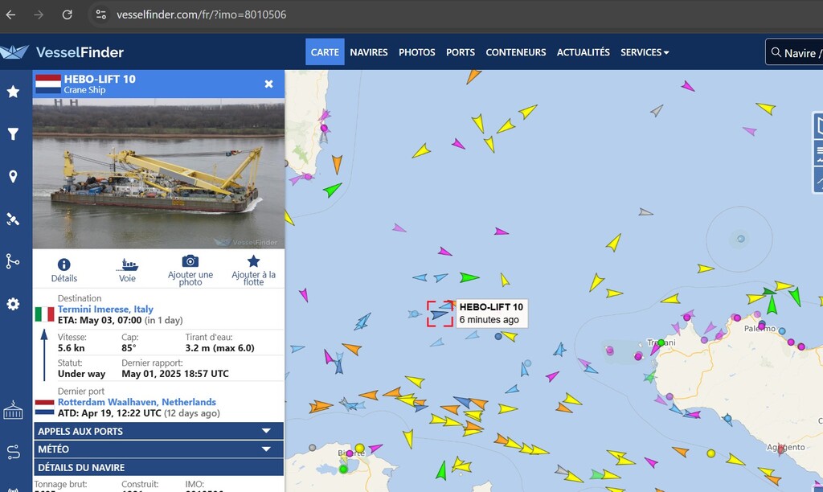Go back in browser history
Screen dimensions: 823x492
click(x=10, y=14)
